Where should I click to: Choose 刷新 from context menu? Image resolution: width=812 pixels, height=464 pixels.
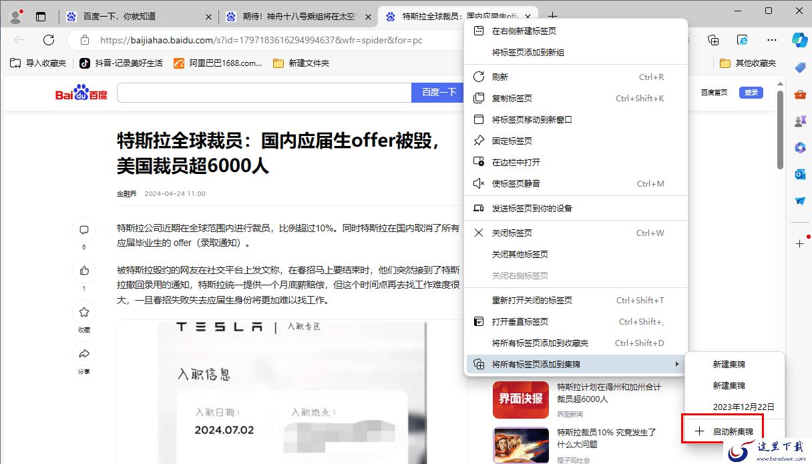576,77
